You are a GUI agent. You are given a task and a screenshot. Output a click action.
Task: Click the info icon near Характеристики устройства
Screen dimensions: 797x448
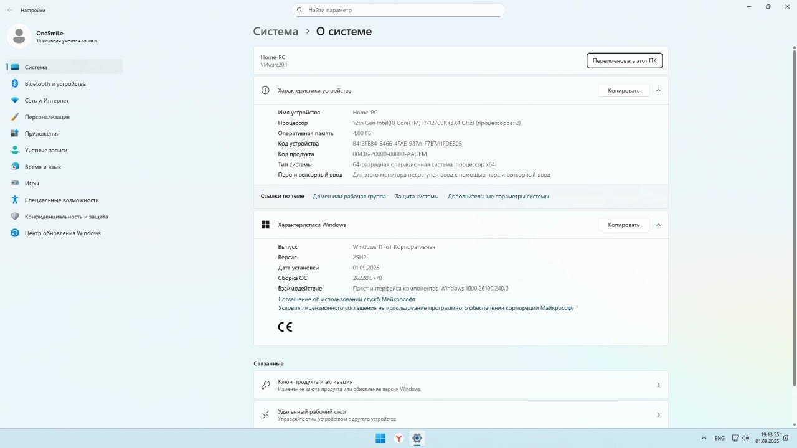[x=265, y=90]
